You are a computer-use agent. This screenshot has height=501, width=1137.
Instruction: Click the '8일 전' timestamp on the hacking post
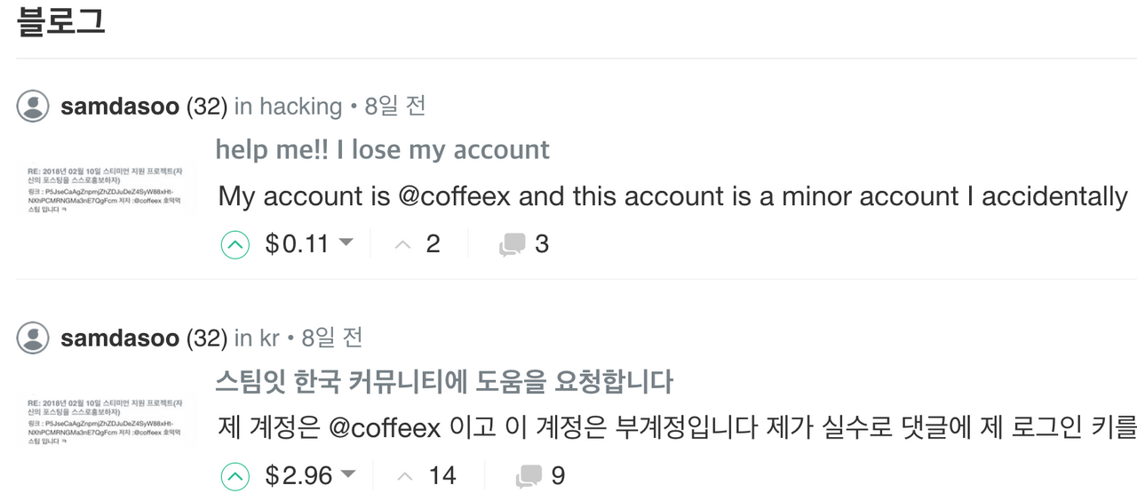click(x=395, y=107)
